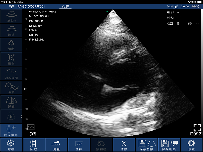The width and height of the screenshot is (203, 152).
Task: Save video with 保存视频 button
Action: coord(169,145)
